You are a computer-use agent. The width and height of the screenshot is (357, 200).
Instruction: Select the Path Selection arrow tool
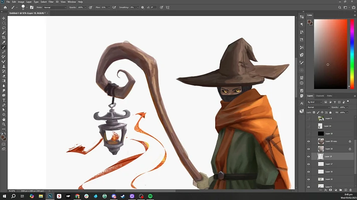[4, 110]
